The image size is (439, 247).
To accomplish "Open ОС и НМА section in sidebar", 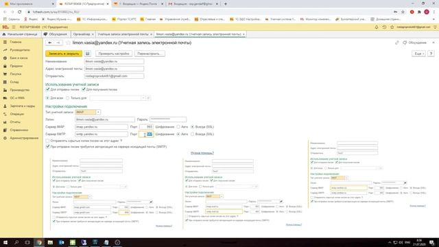I will coord(17,98).
